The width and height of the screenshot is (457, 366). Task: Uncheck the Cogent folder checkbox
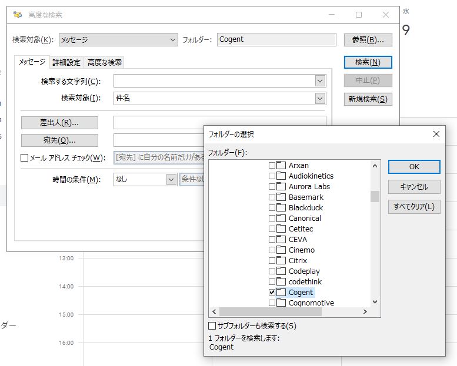coord(272,293)
